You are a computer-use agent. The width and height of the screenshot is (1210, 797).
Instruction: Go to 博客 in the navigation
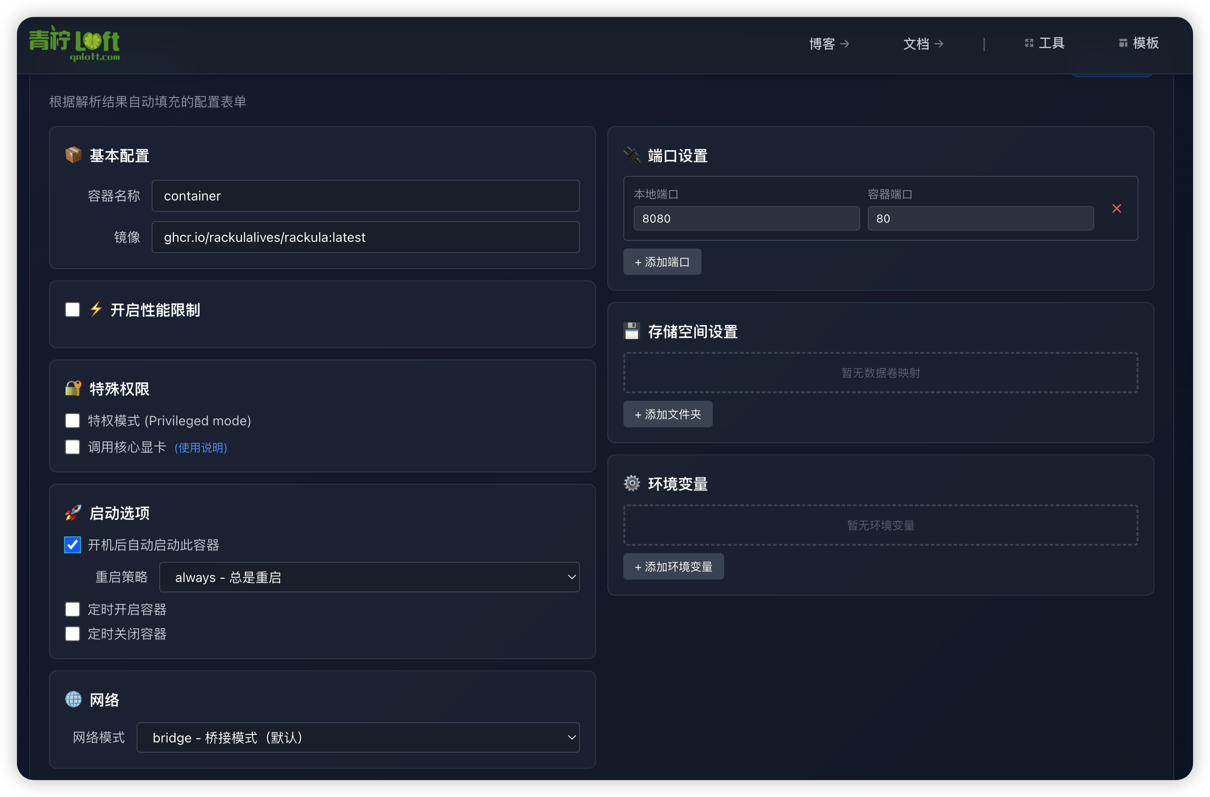click(x=828, y=44)
